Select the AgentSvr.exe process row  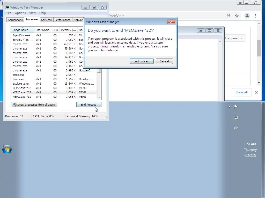coord(54,35)
